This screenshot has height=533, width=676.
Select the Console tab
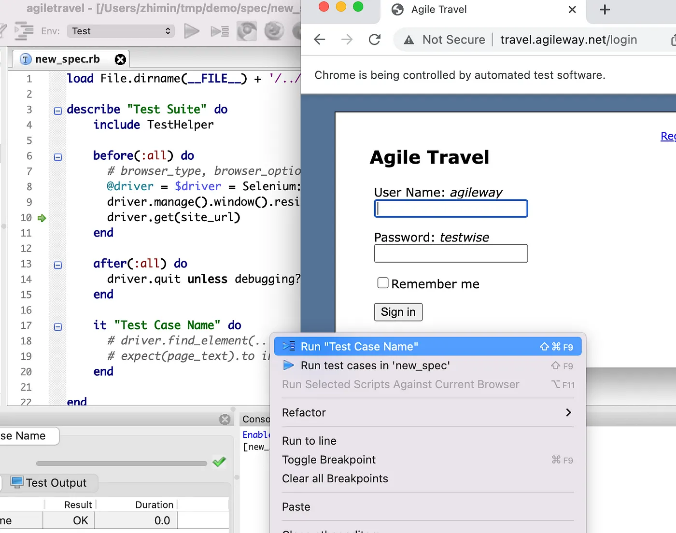(256, 419)
